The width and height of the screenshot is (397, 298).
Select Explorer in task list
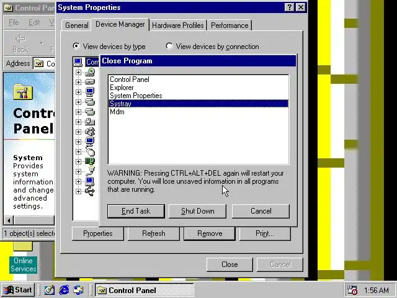198,88
